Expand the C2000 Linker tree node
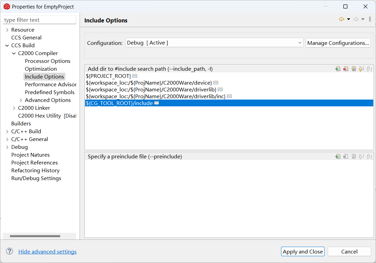 14,108
